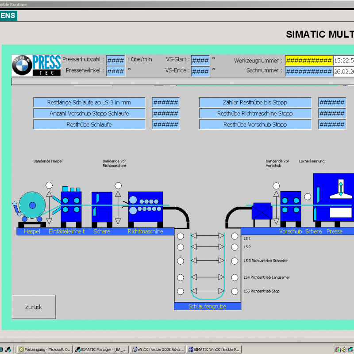The height and width of the screenshot is (354, 354).
Task: Switch to SIMATIC Manager in the taskbar
Action: [x=101, y=349]
